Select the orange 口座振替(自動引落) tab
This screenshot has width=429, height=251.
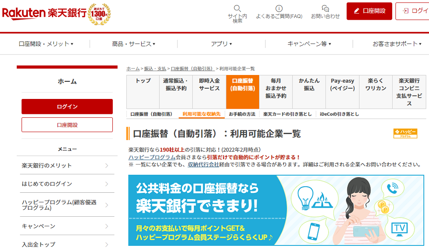243,92
